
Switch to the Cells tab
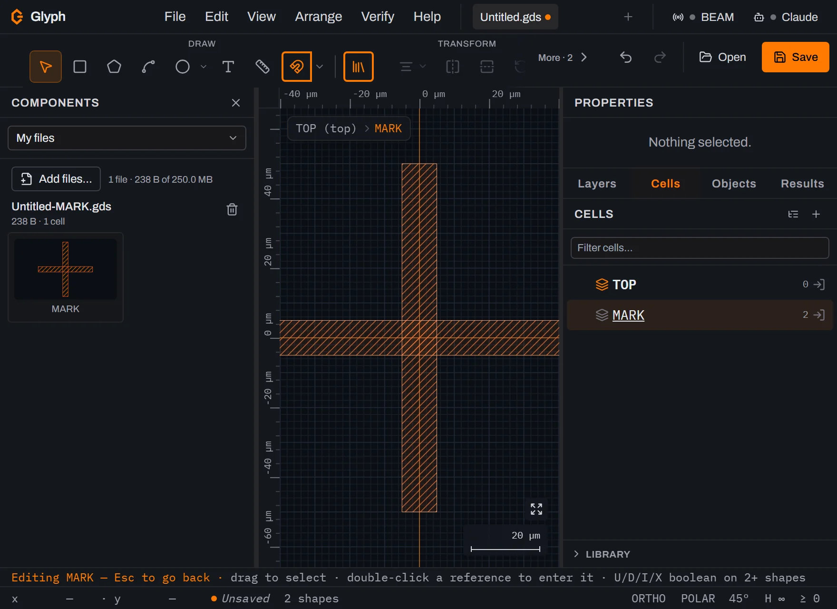tap(665, 184)
